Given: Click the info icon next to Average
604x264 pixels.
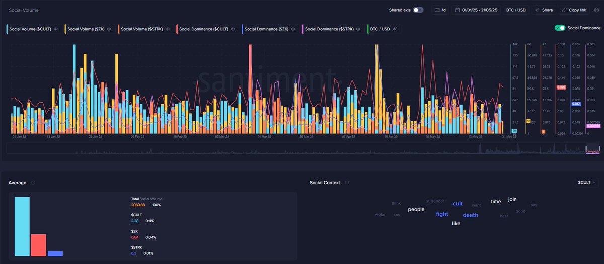Looking at the screenshot, I should coord(33,183).
